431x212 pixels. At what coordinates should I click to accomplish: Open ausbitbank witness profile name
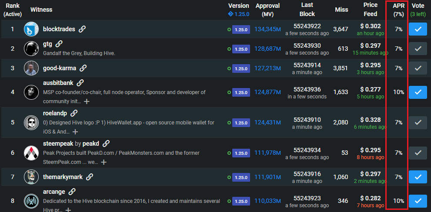point(58,83)
